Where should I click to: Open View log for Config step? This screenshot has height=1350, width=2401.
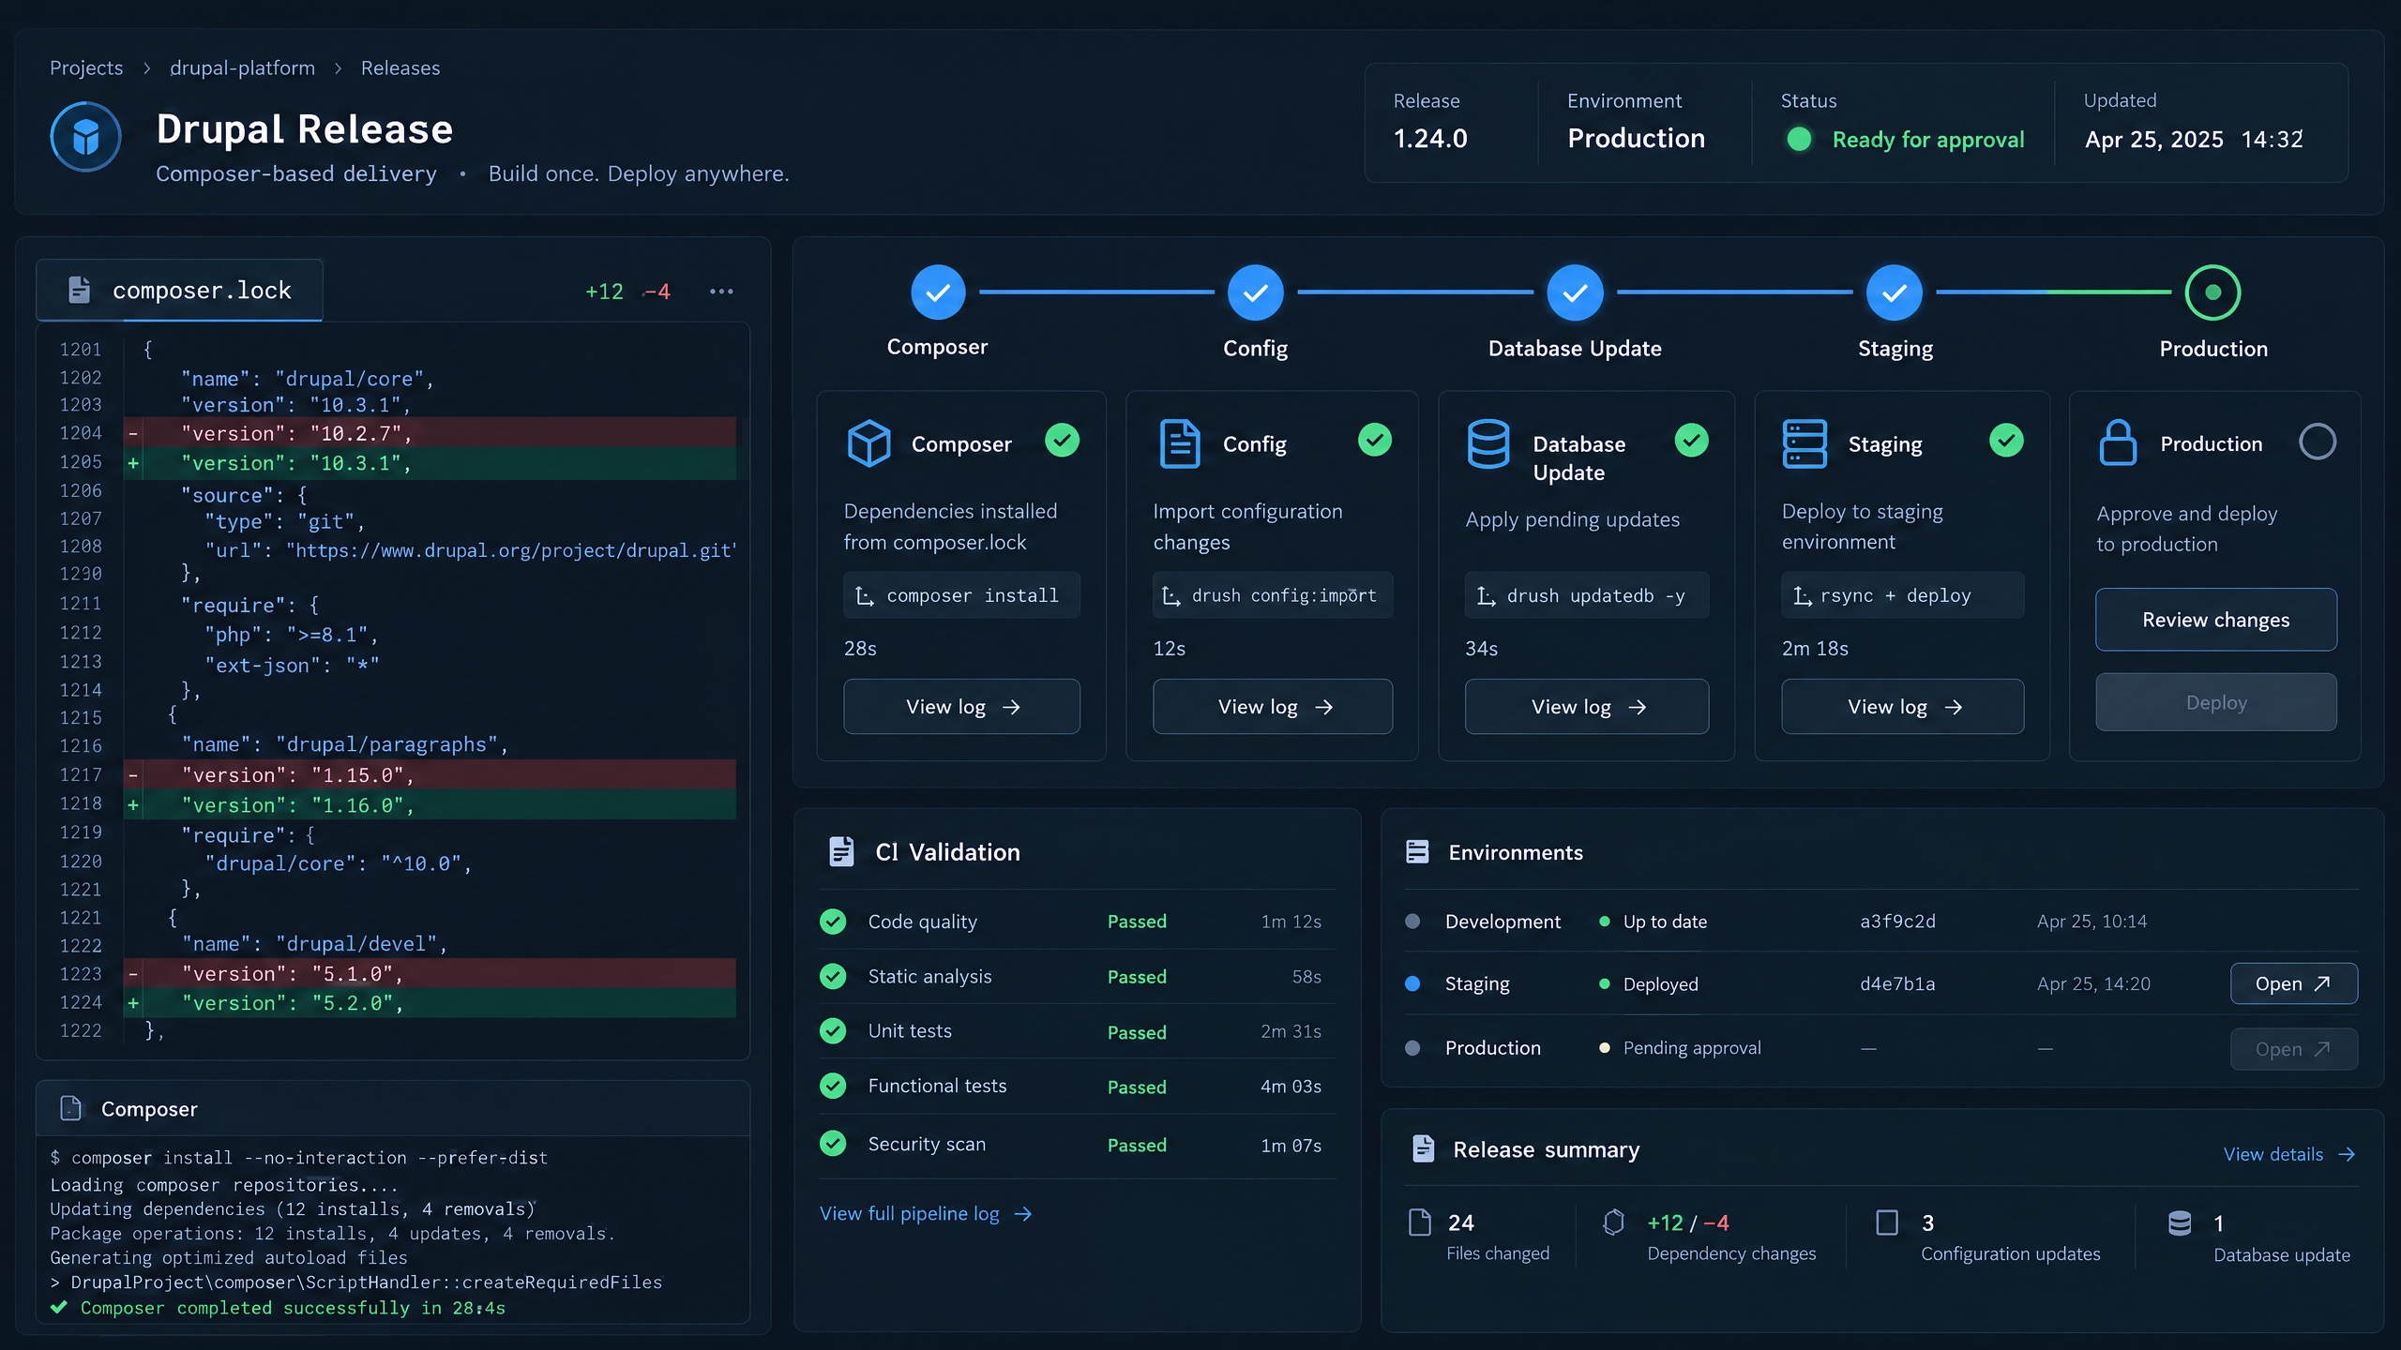point(1273,707)
